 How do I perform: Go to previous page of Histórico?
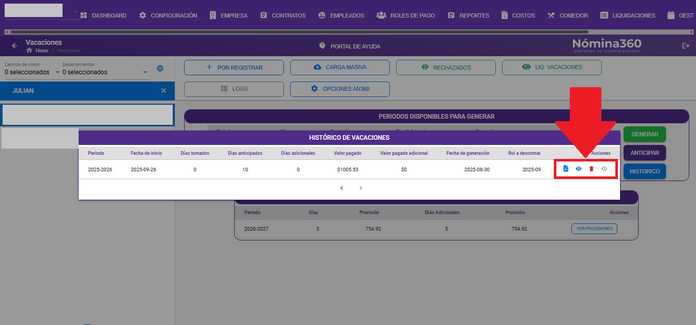click(x=342, y=188)
